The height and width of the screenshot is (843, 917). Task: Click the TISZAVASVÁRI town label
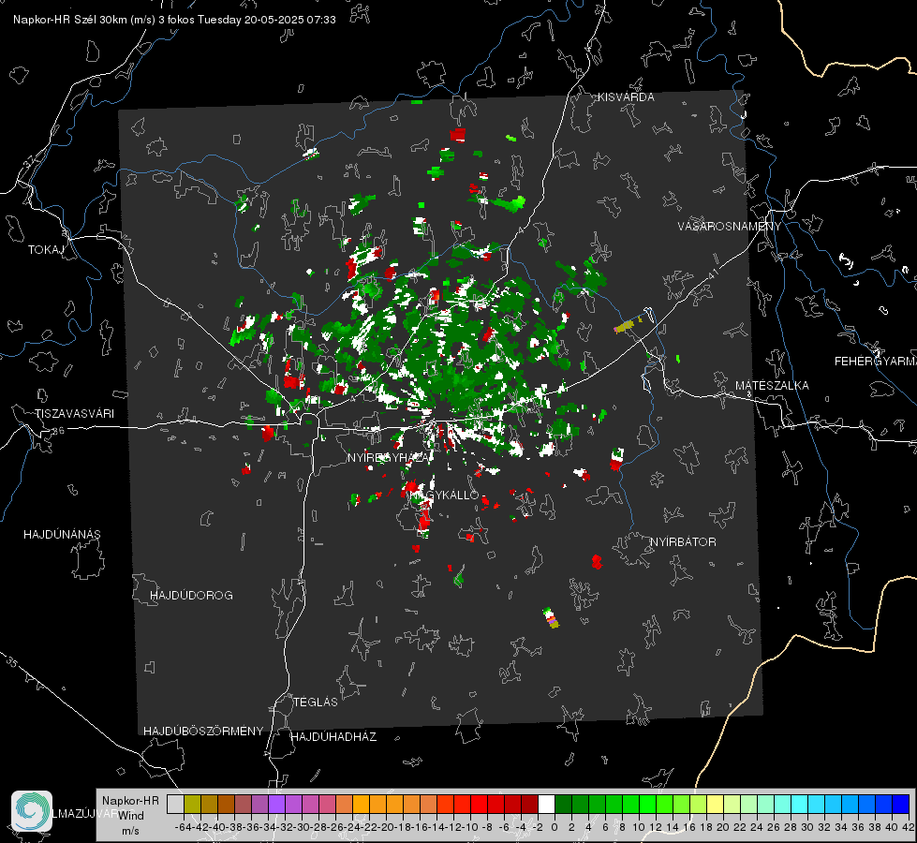(74, 414)
